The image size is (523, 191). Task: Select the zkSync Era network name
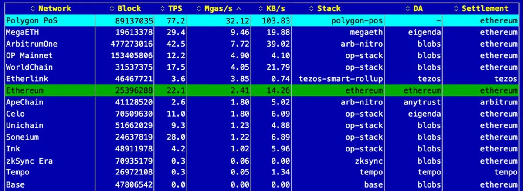[x=29, y=161]
